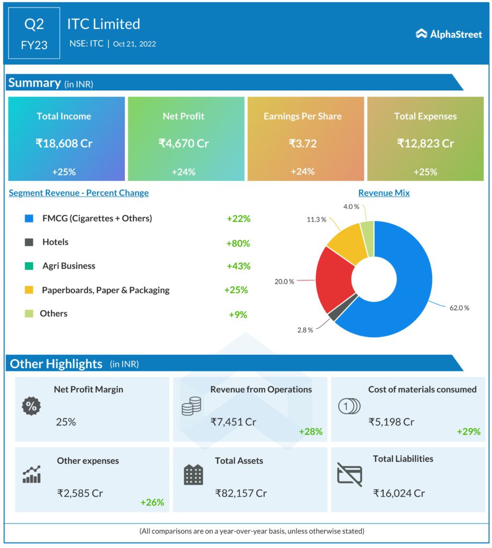492x548 pixels.
Task: Click the Other expenses bar chart icon
Action: point(32,474)
